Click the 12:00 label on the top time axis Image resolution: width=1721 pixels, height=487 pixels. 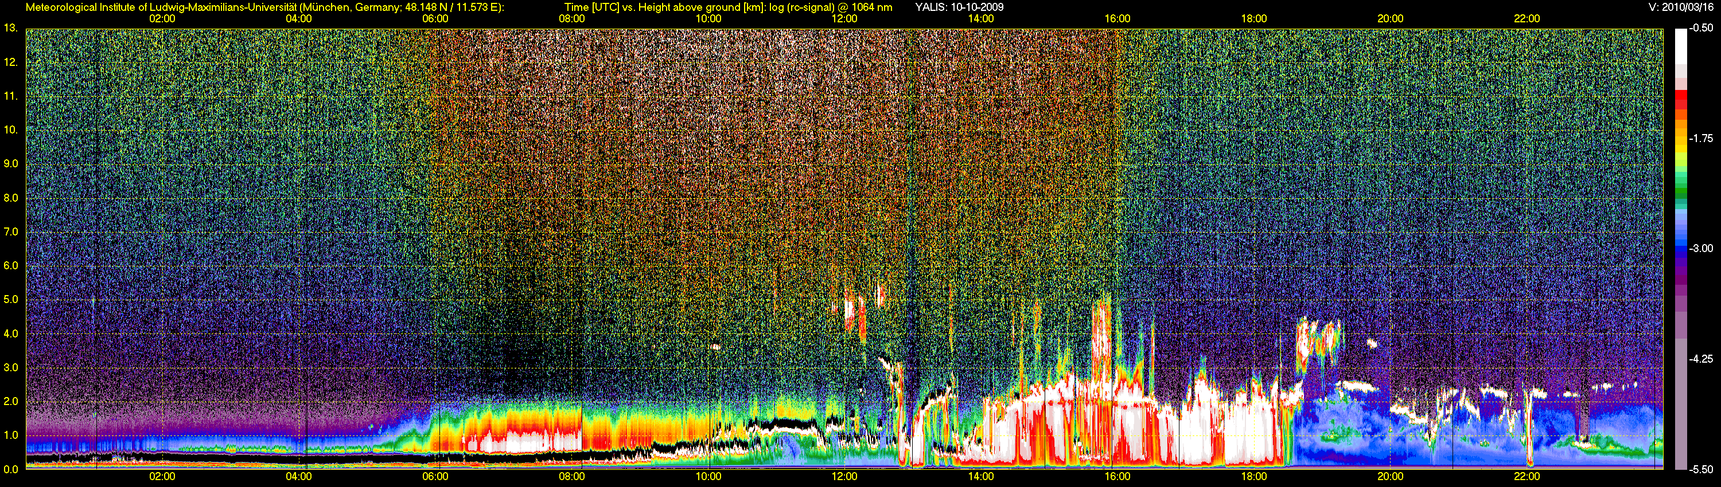pos(844,19)
